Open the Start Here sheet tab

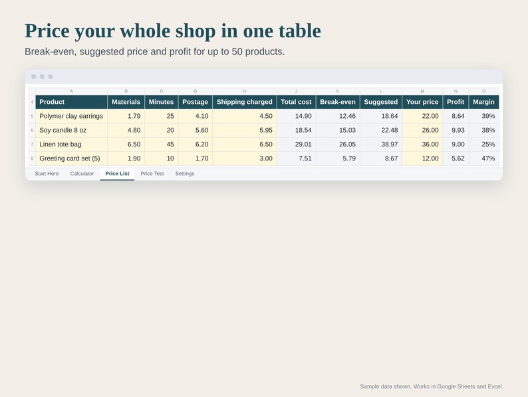pos(47,174)
